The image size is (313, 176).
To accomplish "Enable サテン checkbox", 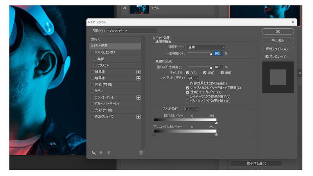I will (x=92, y=91).
